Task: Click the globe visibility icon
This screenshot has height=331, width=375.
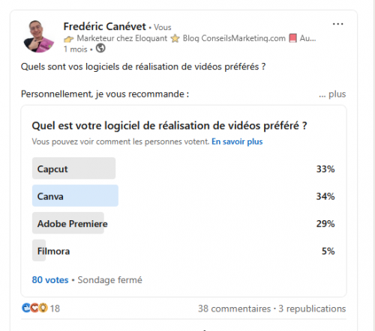Action: 100,48
